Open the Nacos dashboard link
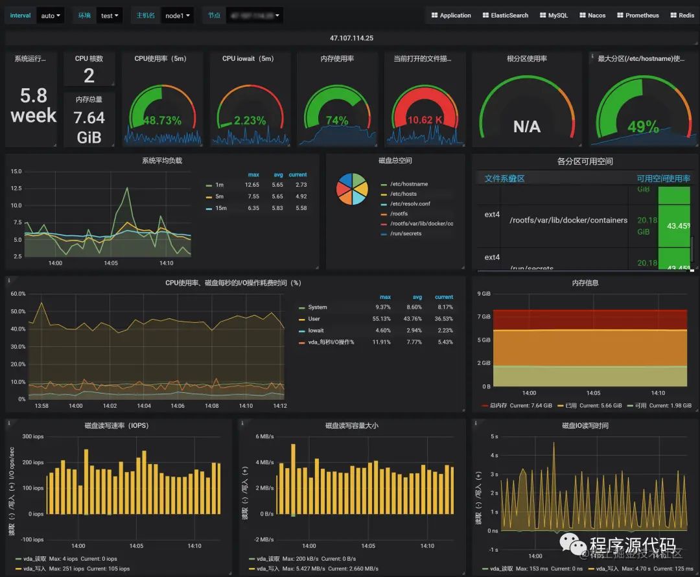Viewport: 700px width, 577px height. (592, 15)
